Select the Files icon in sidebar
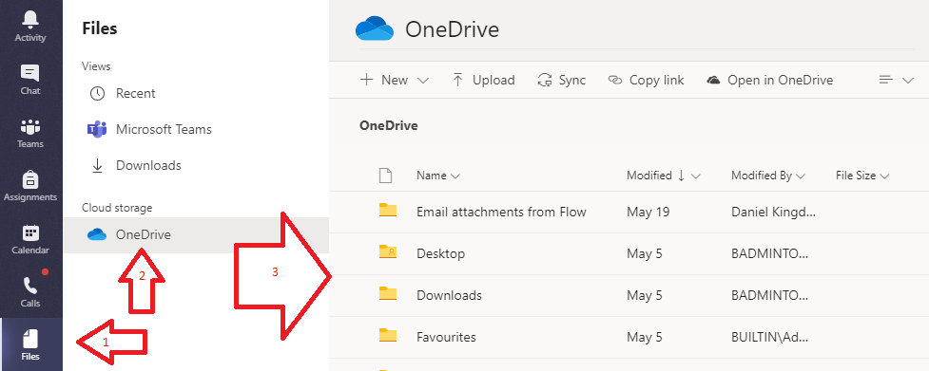 (30, 339)
